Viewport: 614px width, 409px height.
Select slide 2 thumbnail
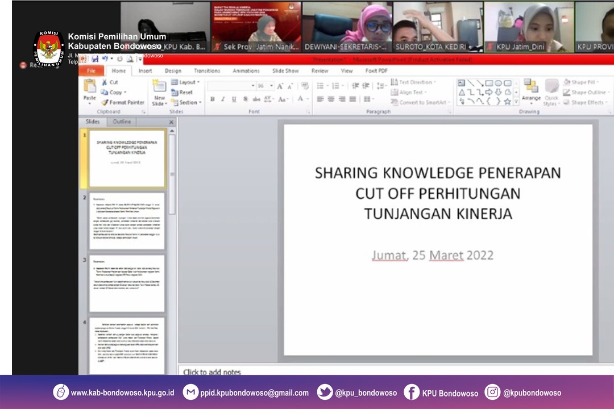pyautogui.click(x=127, y=222)
